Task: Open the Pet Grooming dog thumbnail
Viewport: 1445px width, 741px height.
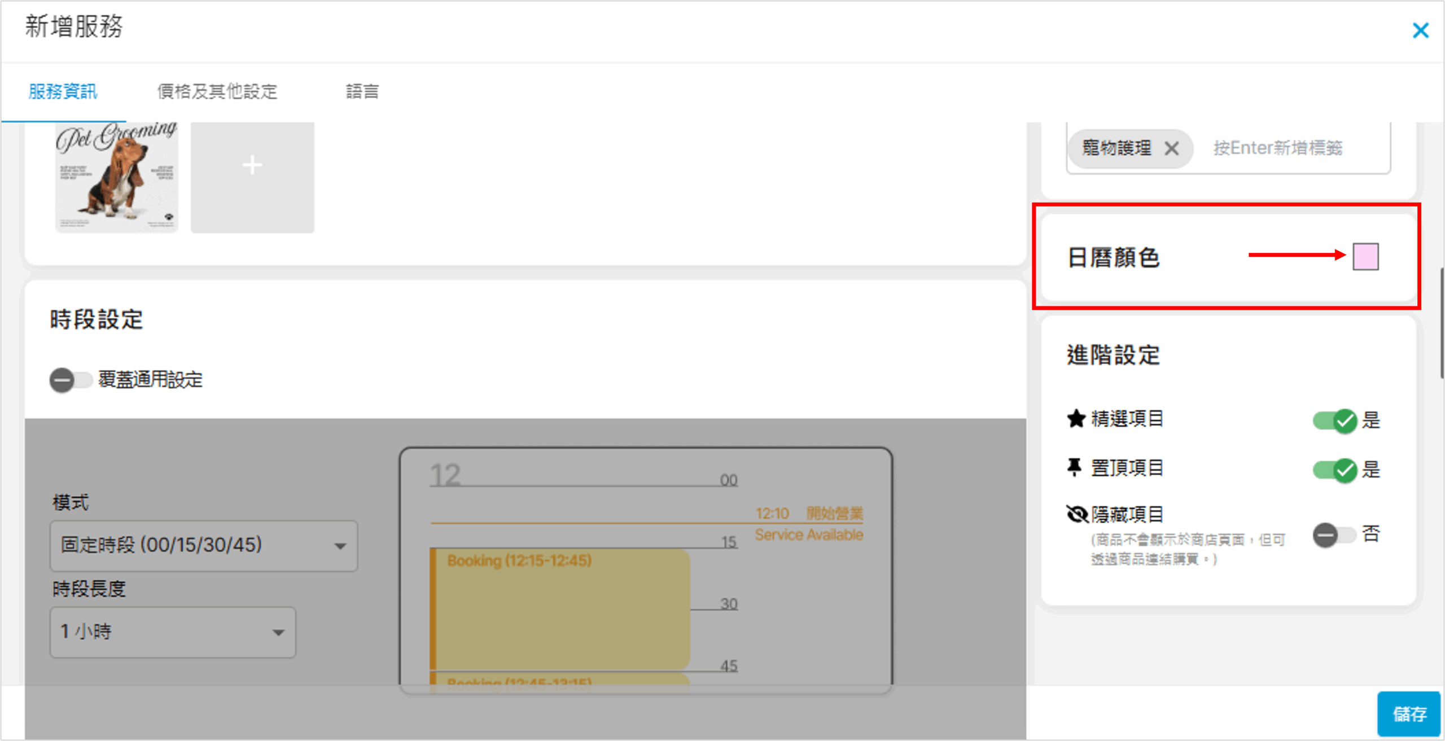Action: (117, 176)
